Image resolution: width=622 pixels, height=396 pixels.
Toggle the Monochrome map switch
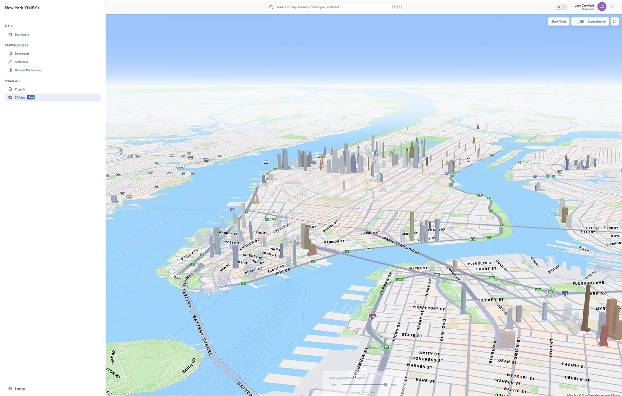click(580, 21)
